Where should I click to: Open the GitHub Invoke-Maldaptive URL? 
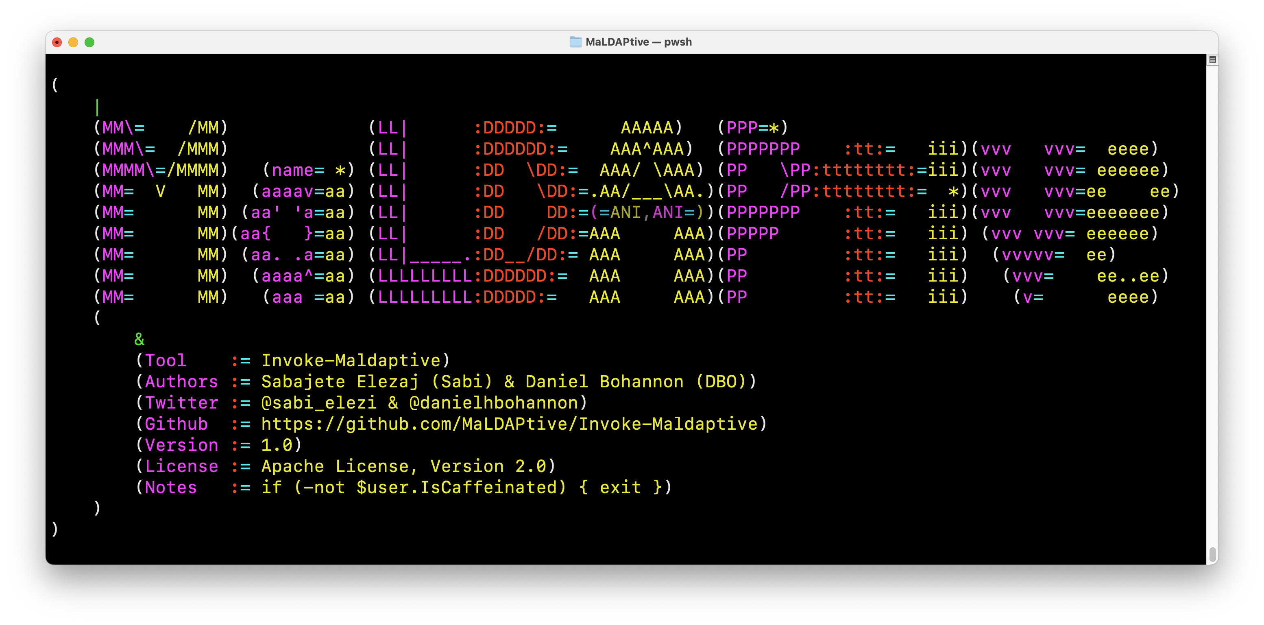tap(509, 424)
